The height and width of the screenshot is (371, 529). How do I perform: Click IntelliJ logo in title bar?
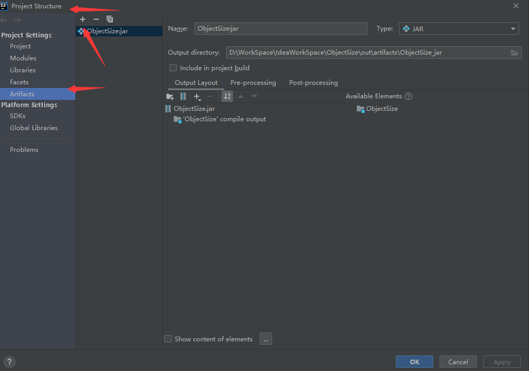(4, 6)
